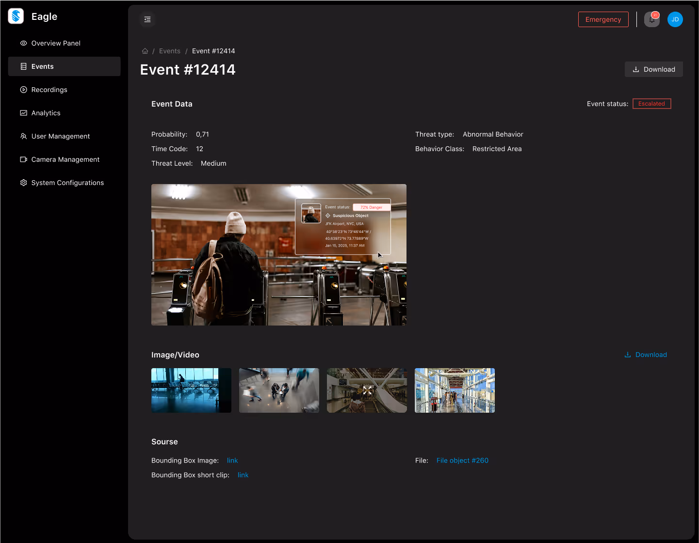Click the Eagle app logo
The image size is (699, 543).
coord(15,16)
